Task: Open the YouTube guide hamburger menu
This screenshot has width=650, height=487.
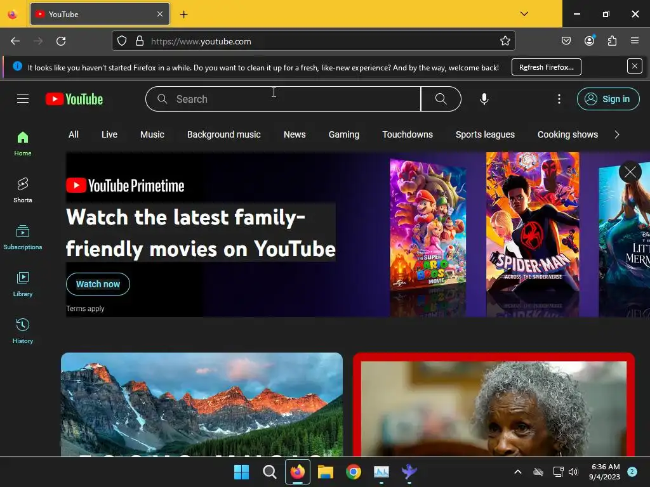Action: [23, 99]
